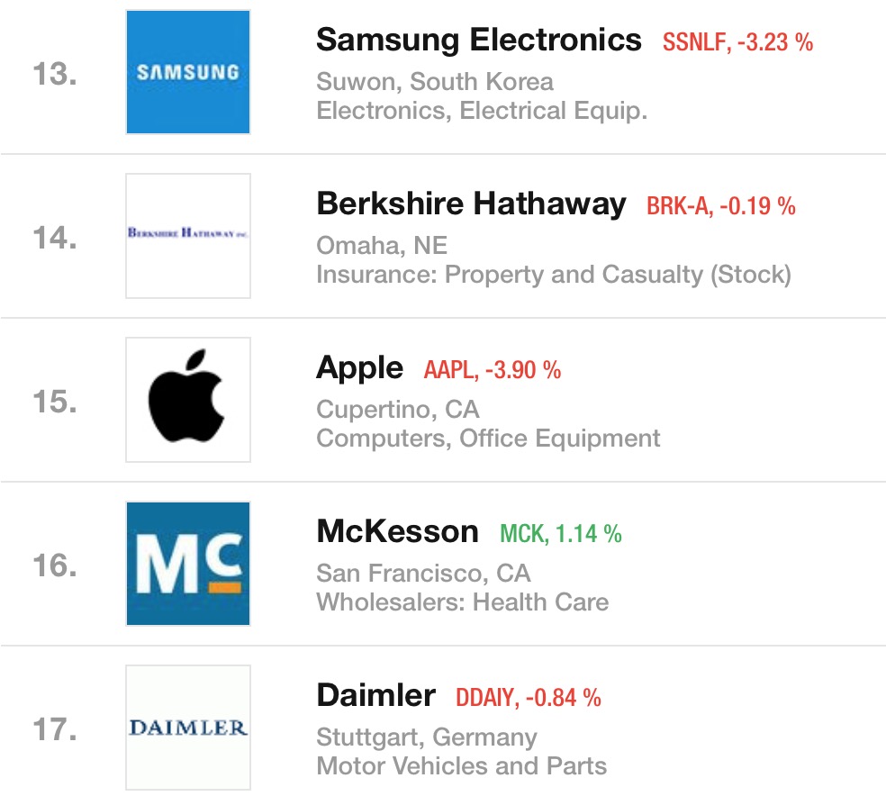Click rank number 16

(x=54, y=565)
